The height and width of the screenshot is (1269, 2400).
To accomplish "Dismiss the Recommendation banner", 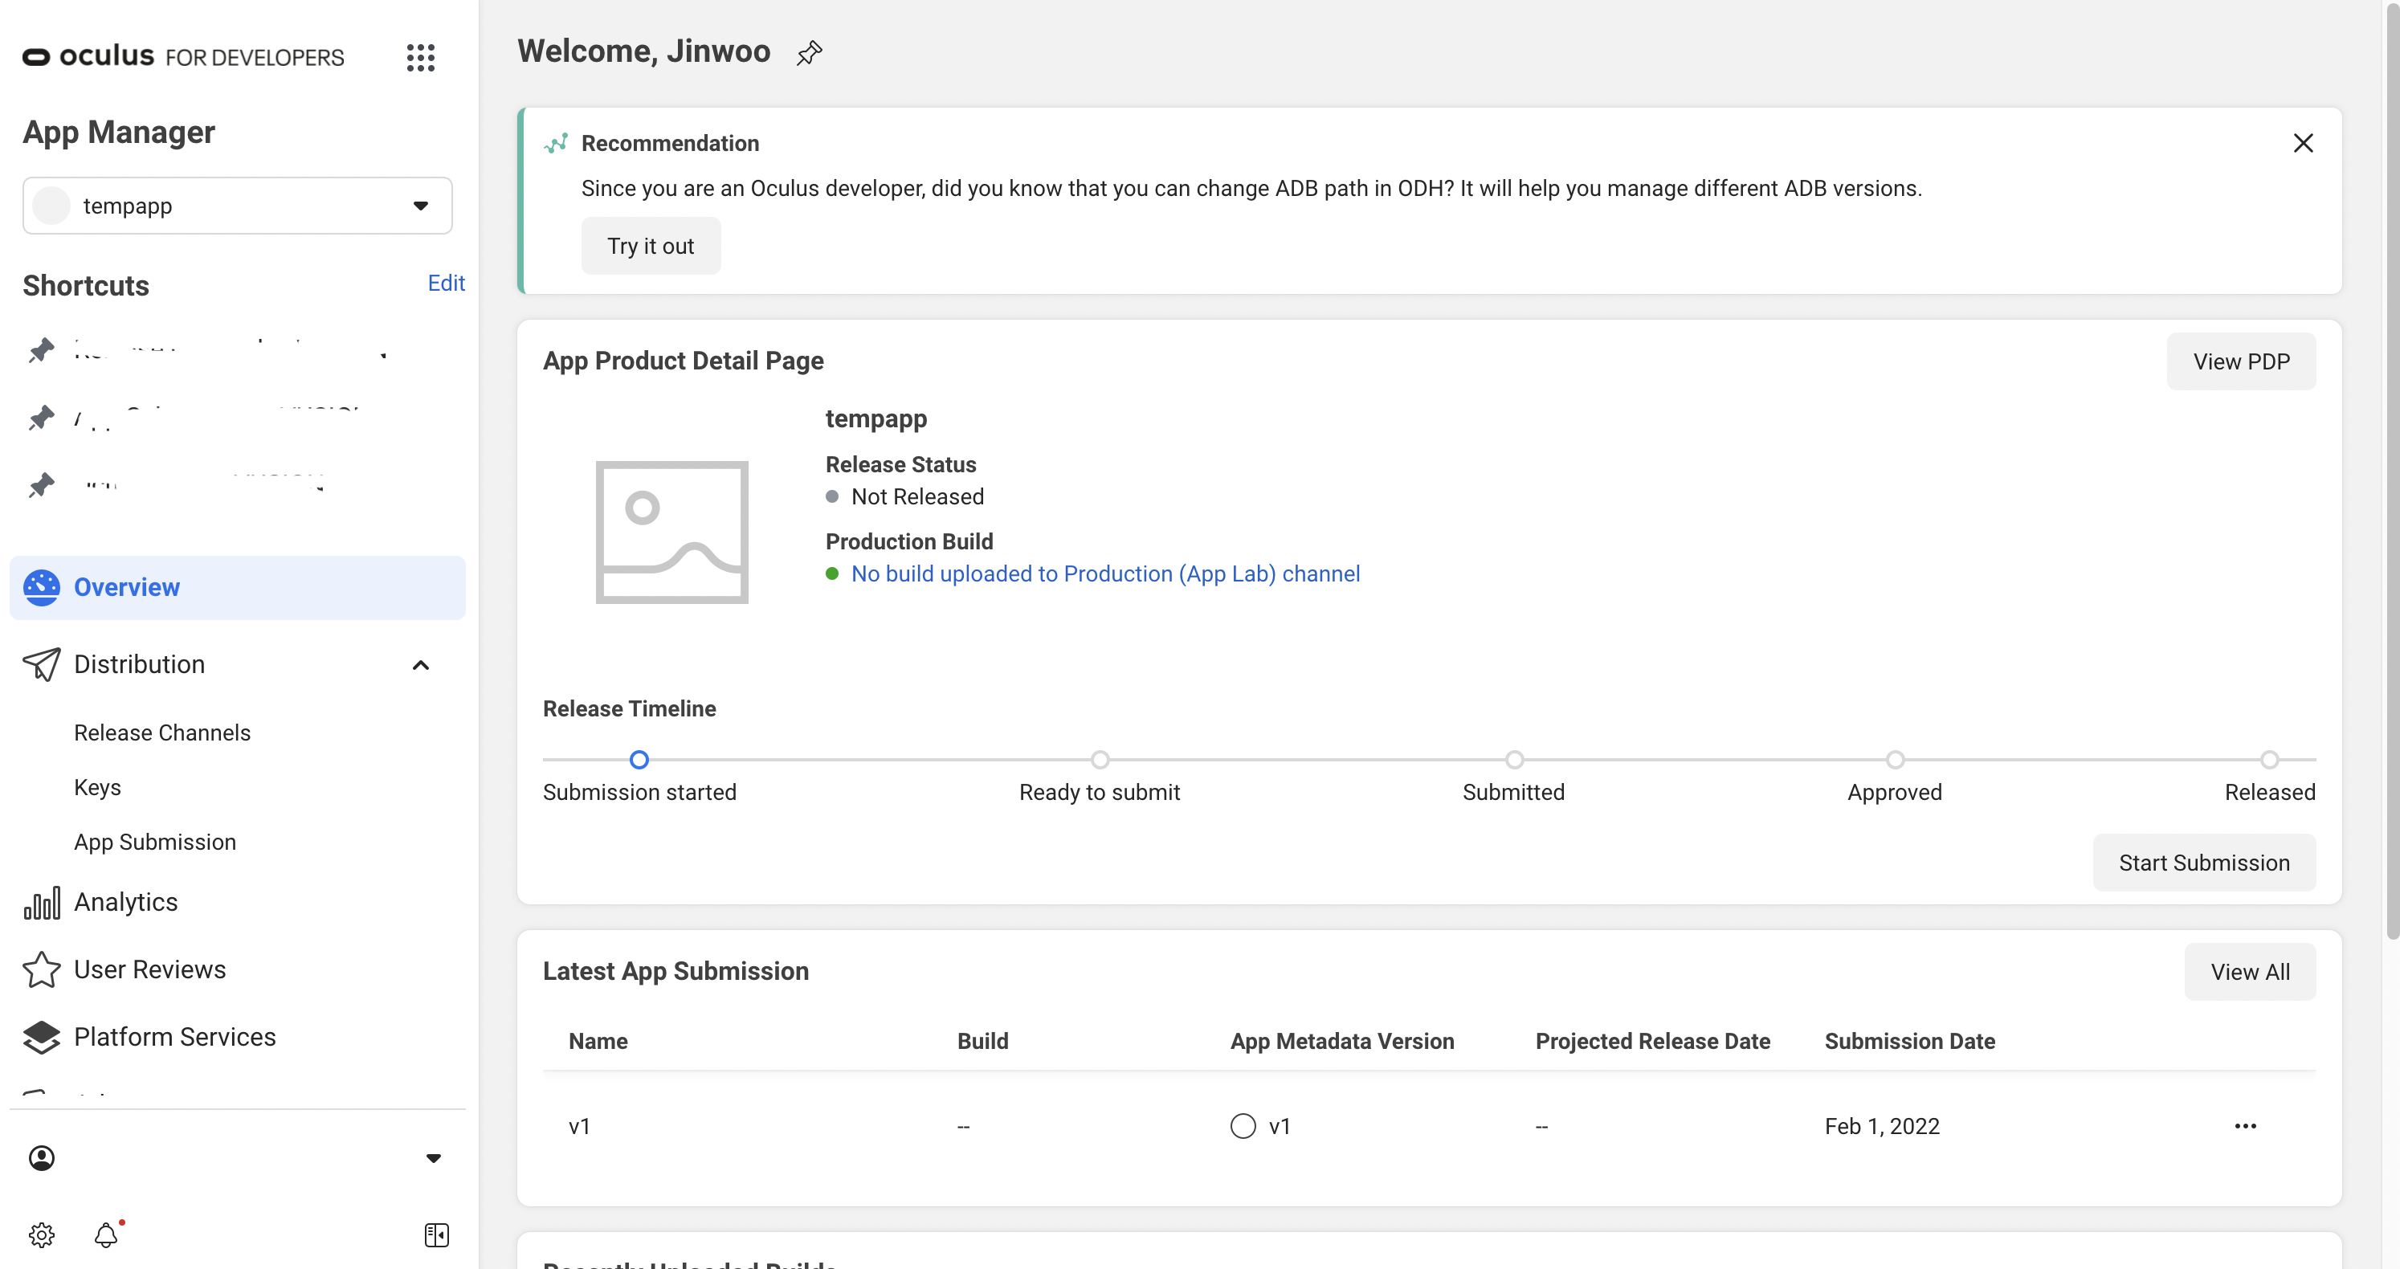I will (x=2303, y=142).
